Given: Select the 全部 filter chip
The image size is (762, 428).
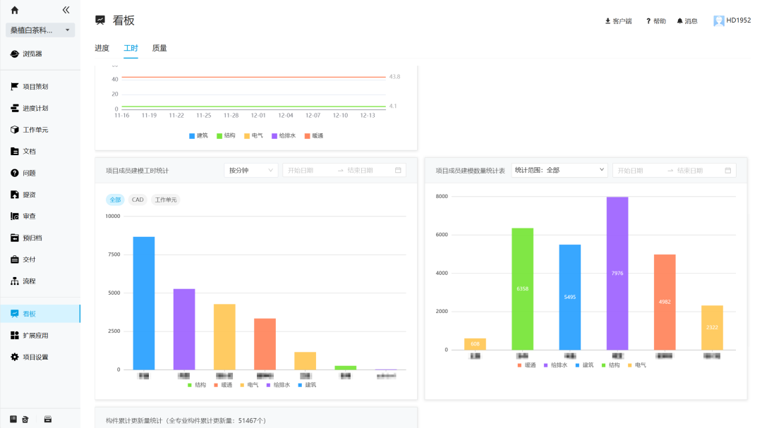Looking at the screenshot, I should 115,200.
